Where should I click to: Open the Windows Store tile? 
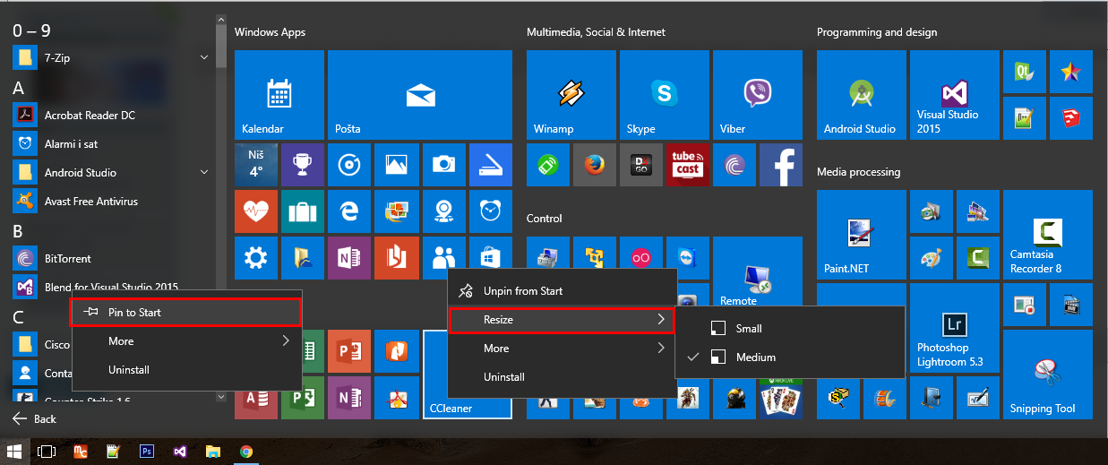(489, 258)
